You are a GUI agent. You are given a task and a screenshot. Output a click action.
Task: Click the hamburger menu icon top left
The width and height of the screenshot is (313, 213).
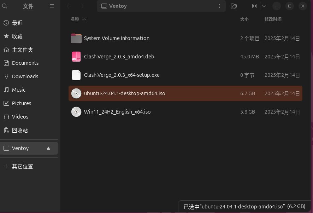coord(52,6)
